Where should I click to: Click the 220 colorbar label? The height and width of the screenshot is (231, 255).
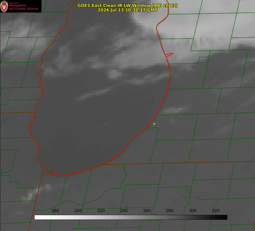pos(101,211)
